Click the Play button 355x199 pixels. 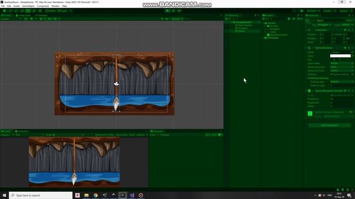pos(168,11)
